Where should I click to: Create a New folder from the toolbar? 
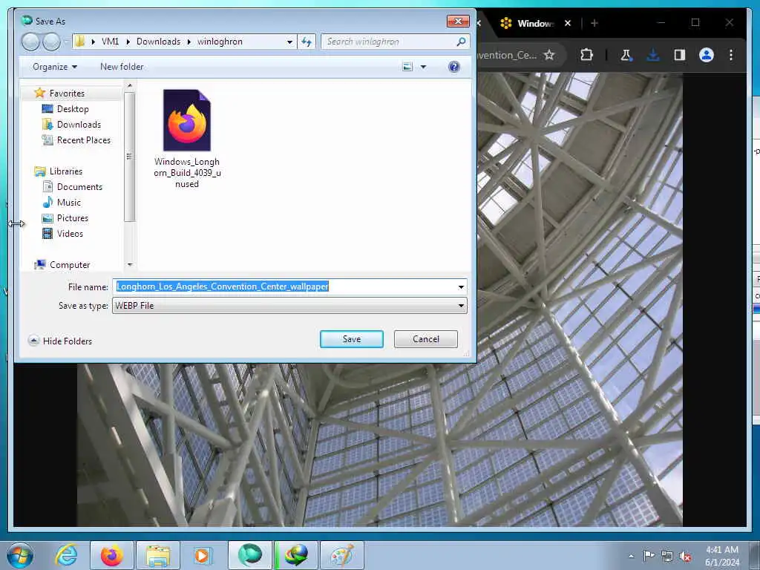[x=122, y=66]
